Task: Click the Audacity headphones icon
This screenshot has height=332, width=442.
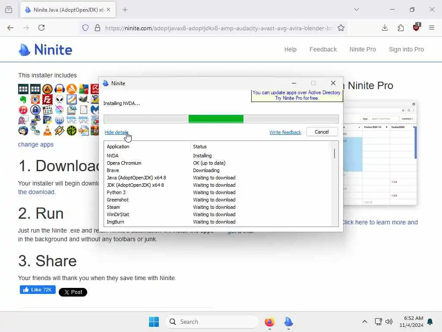Action: point(60,89)
